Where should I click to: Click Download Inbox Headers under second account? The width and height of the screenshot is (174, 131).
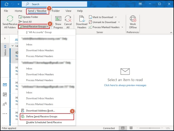[x=47, y=74]
